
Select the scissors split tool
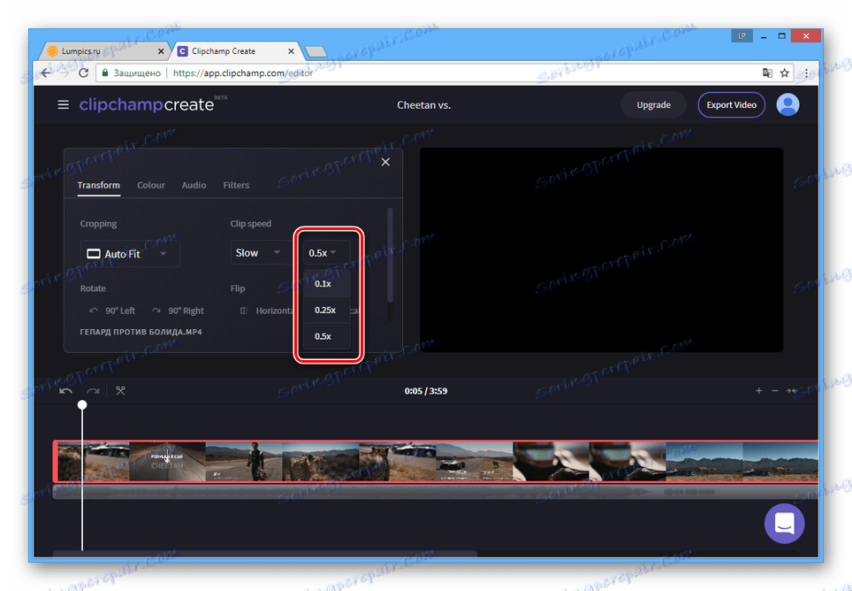pyautogui.click(x=121, y=390)
